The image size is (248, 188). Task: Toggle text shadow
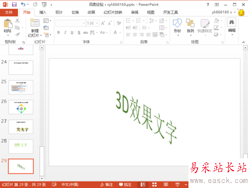(79, 33)
